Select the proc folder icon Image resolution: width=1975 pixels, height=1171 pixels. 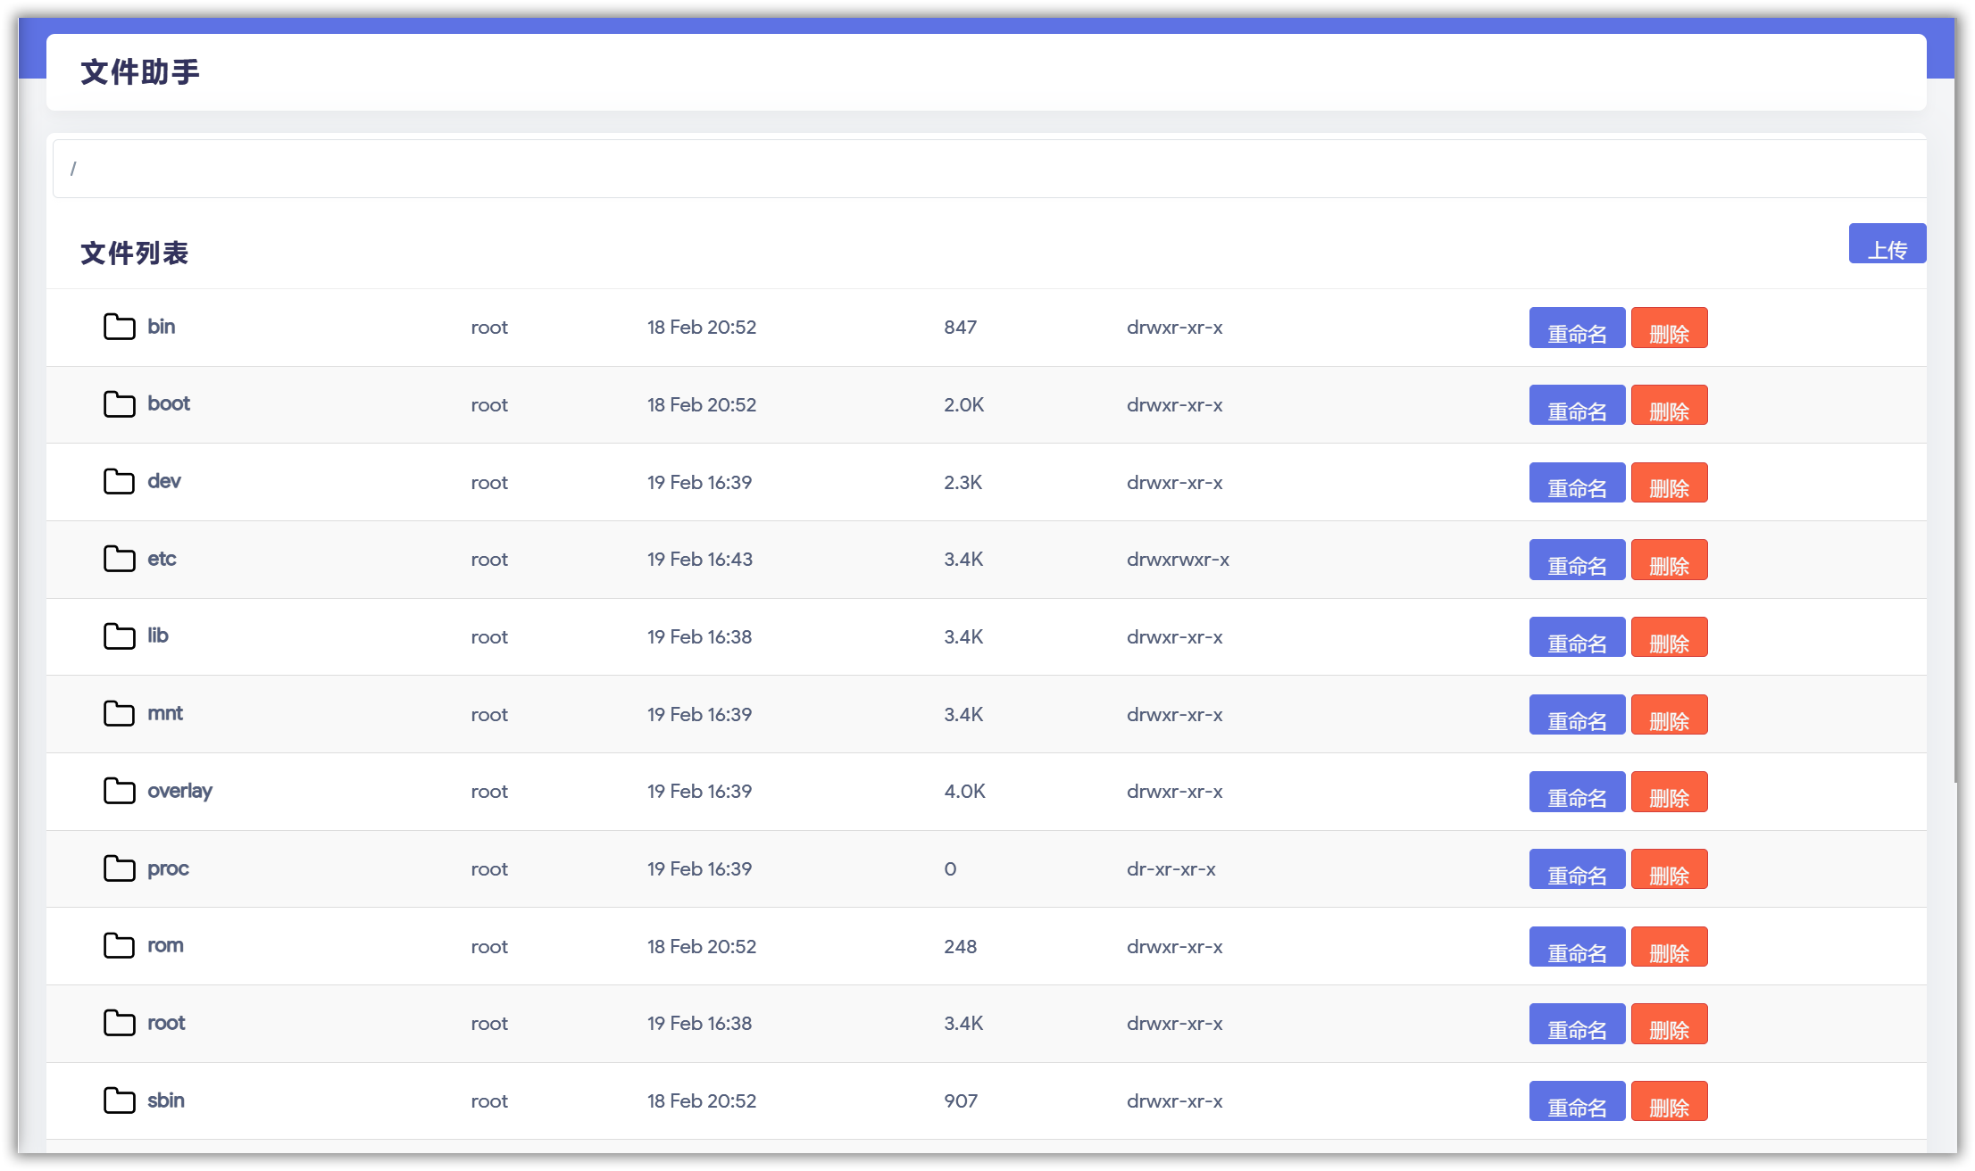pos(119,868)
